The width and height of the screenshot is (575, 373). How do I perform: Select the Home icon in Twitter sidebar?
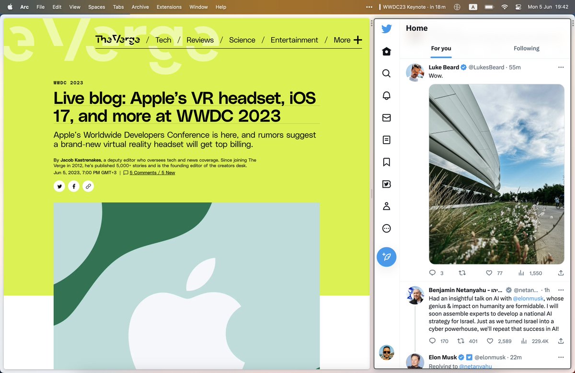pos(386,51)
